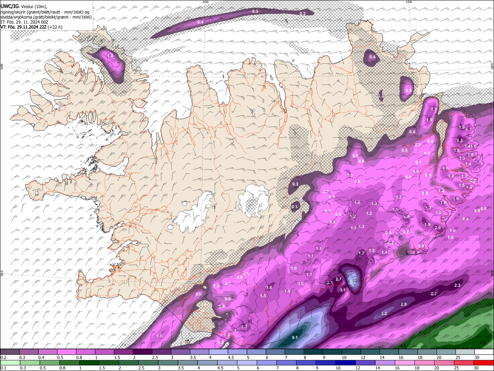Pick top-row light gray swatch between 25 and 30

coord(465,352)
